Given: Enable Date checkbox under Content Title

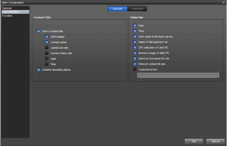Looking at the screenshot, I should pyautogui.click(x=47, y=59).
